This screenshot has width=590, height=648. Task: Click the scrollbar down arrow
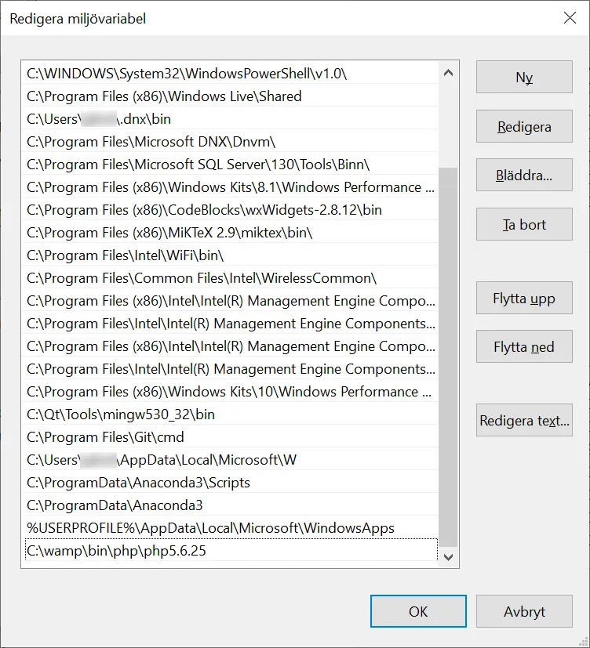[x=448, y=557]
